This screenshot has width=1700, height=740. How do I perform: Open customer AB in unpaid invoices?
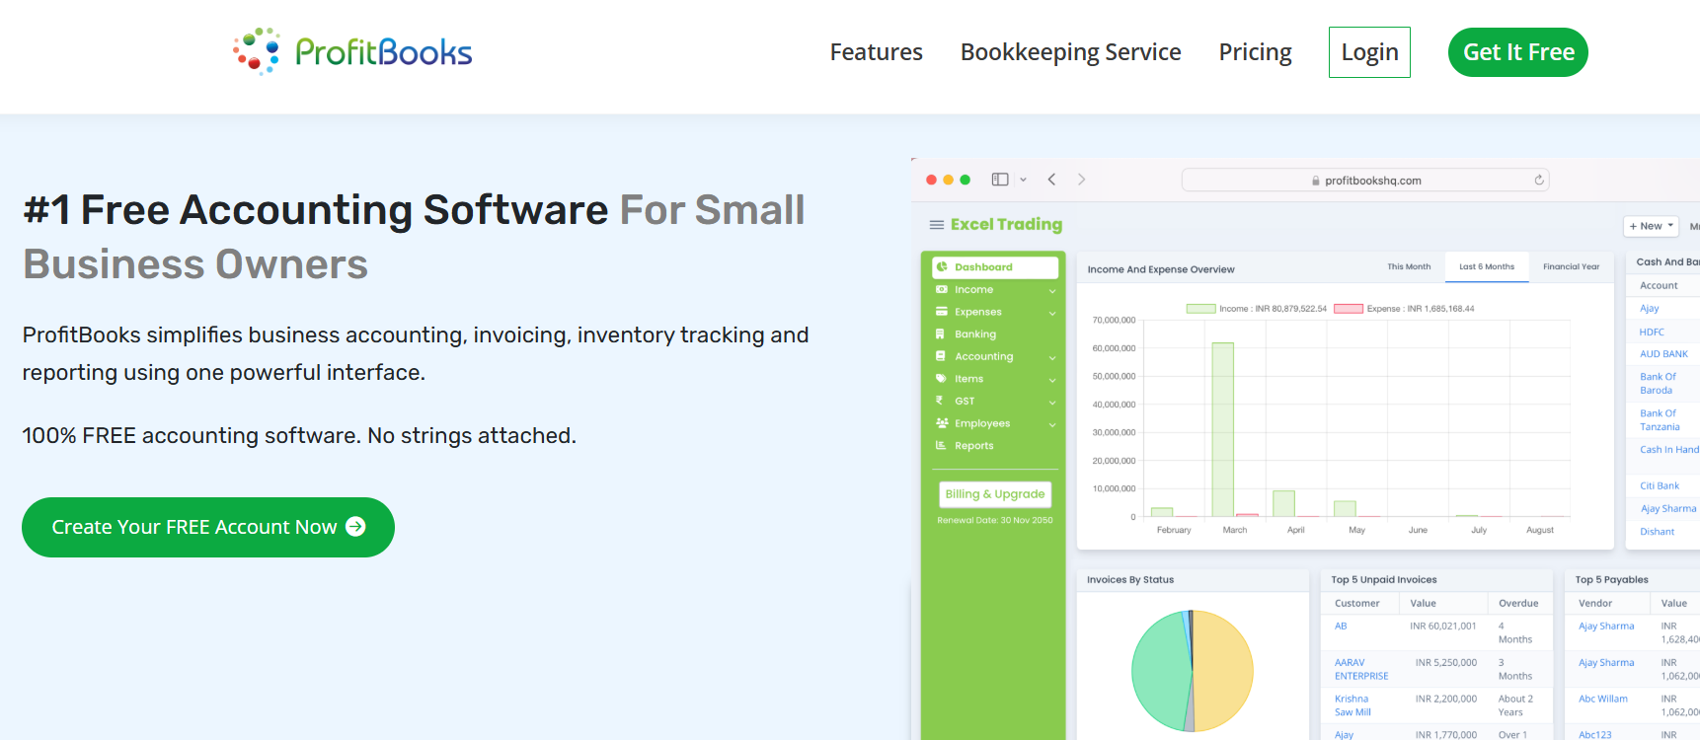[x=1341, y=627]
